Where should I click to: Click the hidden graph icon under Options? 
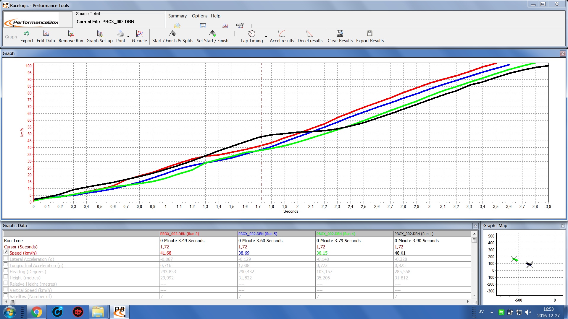coord(225,26)
